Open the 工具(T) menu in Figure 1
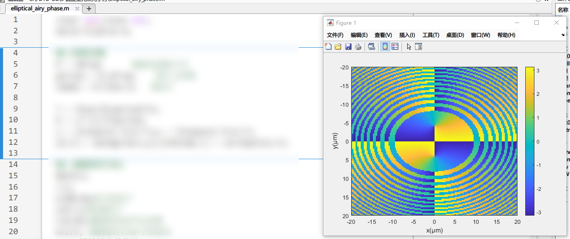 [431, 35]
